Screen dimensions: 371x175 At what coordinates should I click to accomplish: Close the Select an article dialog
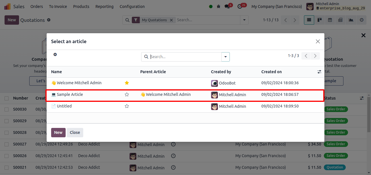tap(318, 41)
